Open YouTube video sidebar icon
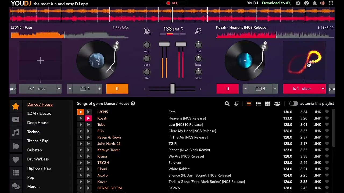 click(16, 120)
